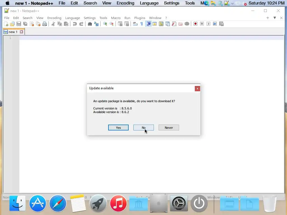Click the Close All toolbar icon

tap(38, 24)
